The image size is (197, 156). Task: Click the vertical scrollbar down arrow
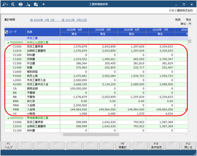pyautogui.click(x=190, y=131)
